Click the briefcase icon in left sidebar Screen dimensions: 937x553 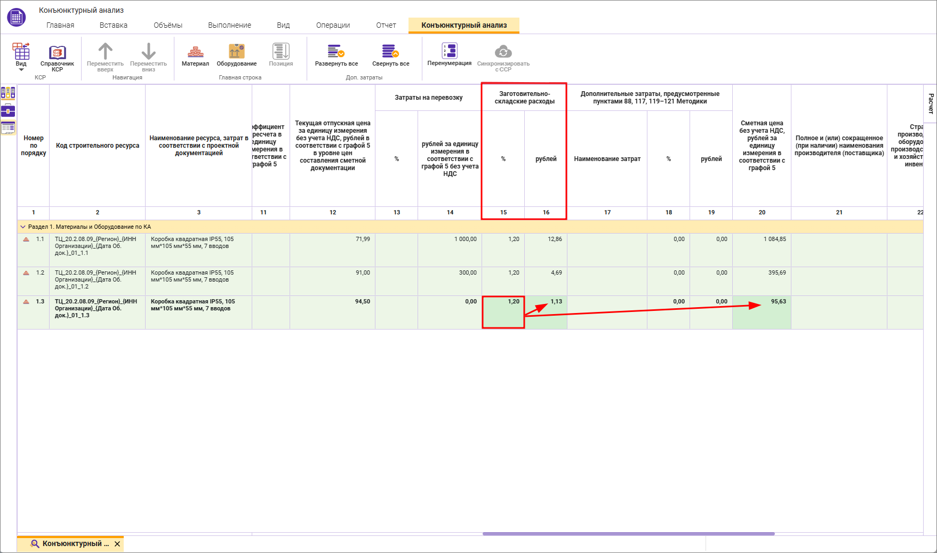coord(8,111)
